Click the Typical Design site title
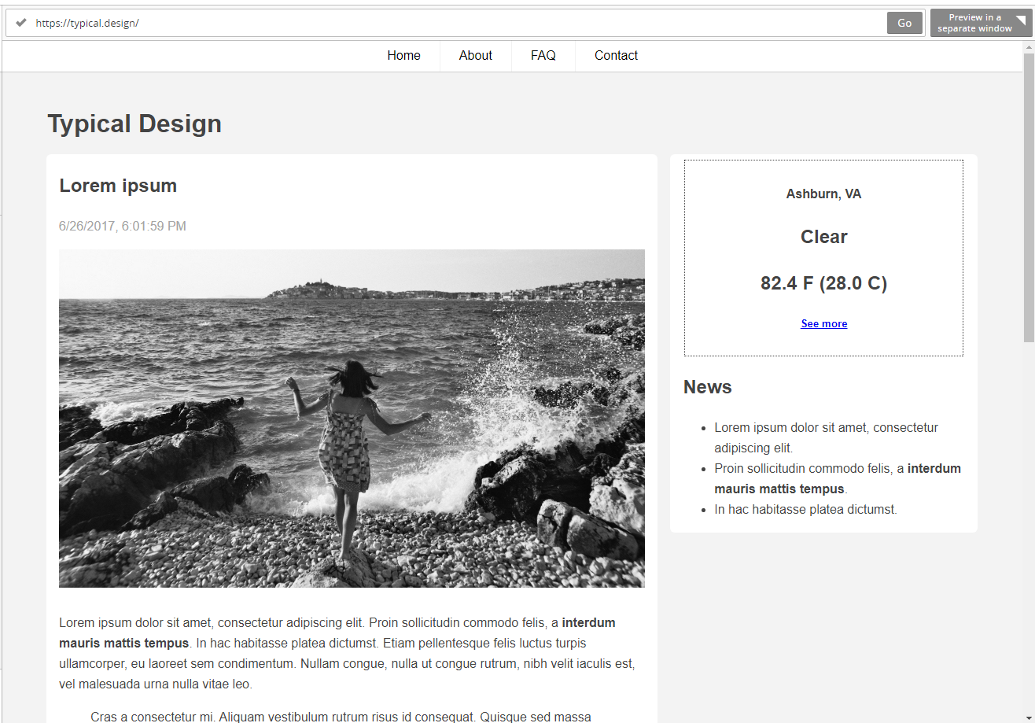This screenshot has height=723, width=1035. click(x=134, y=124)
